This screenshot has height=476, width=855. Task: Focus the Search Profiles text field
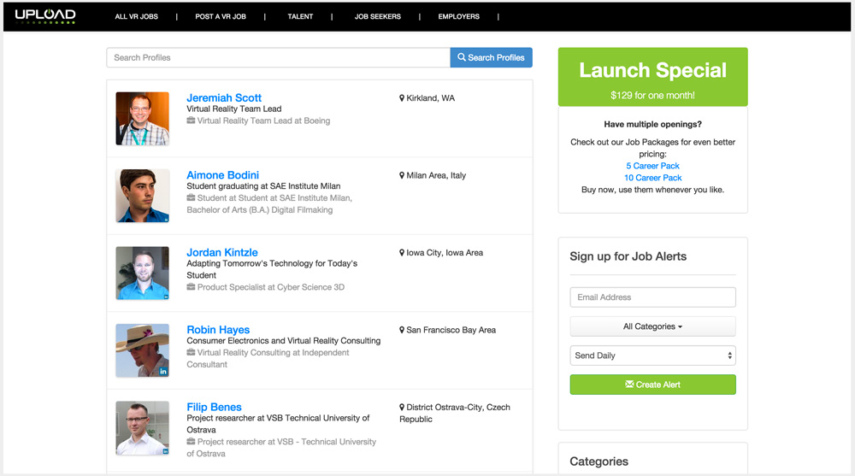point(278,57)
